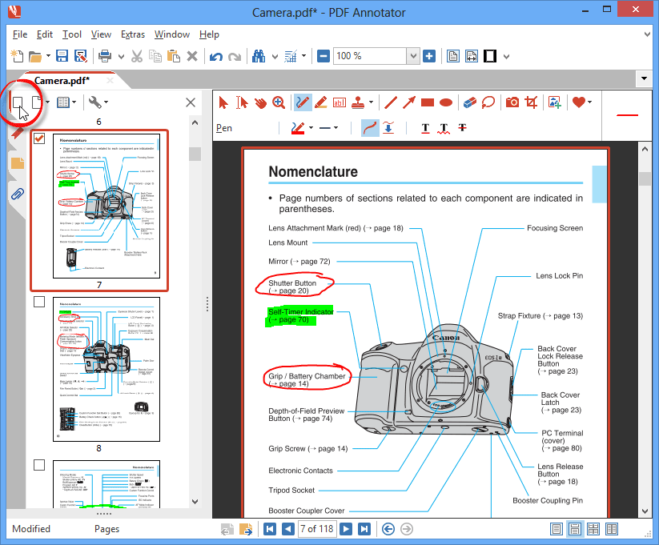Select the Camera.pdf document tab
The width and height of the screenshot is (659, 545).
pos(62,81)
